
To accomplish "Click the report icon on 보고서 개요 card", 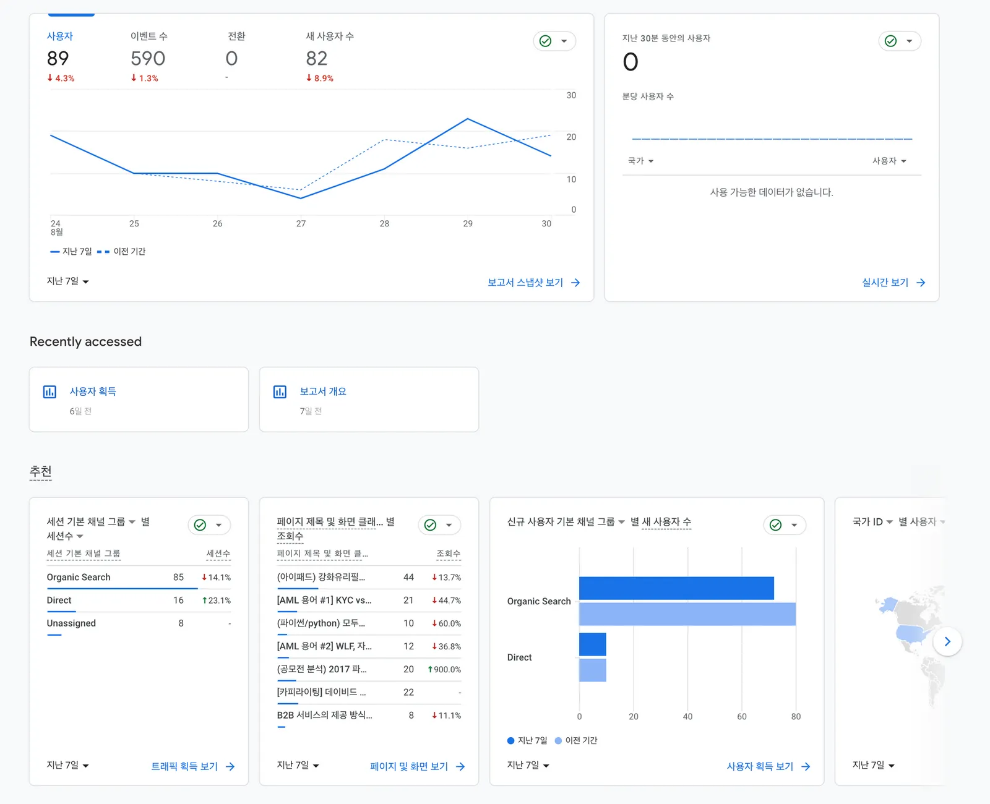I will pos(280,391).
